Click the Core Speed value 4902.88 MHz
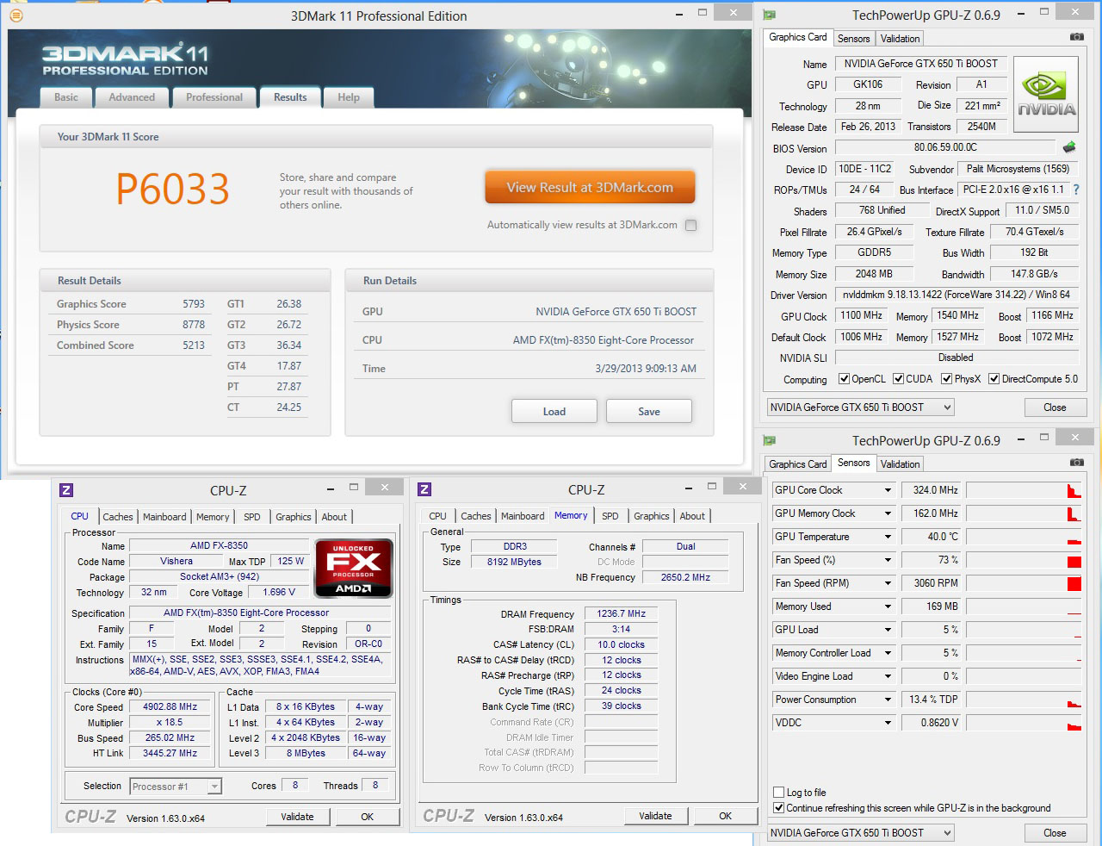This screenshot has height=846, width=1102. tap(170, 707)
